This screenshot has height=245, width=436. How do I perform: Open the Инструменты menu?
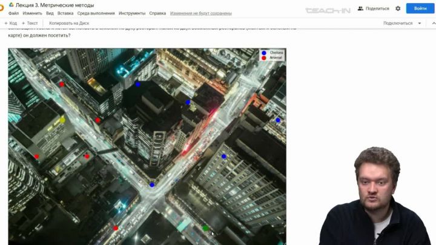coord(131,13)
